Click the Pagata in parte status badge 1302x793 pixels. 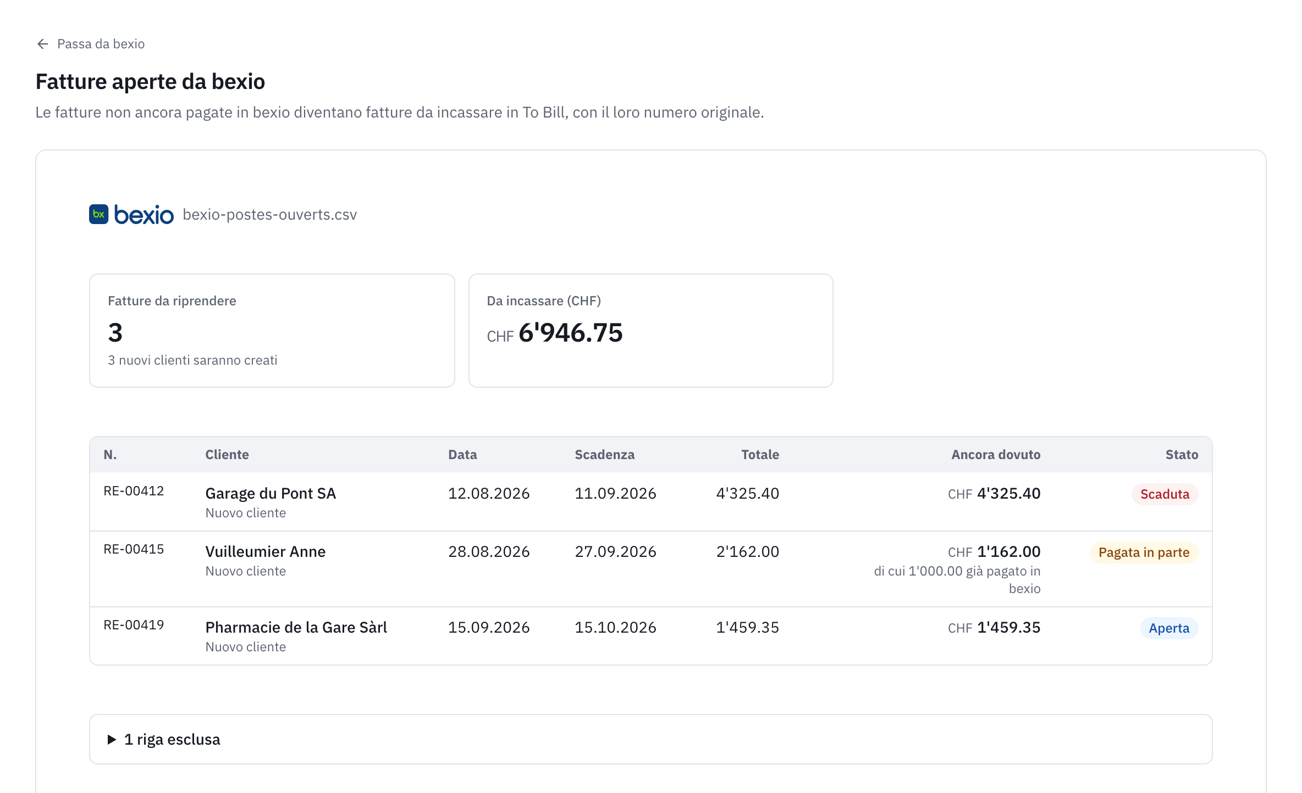(x=1144, y=552)
